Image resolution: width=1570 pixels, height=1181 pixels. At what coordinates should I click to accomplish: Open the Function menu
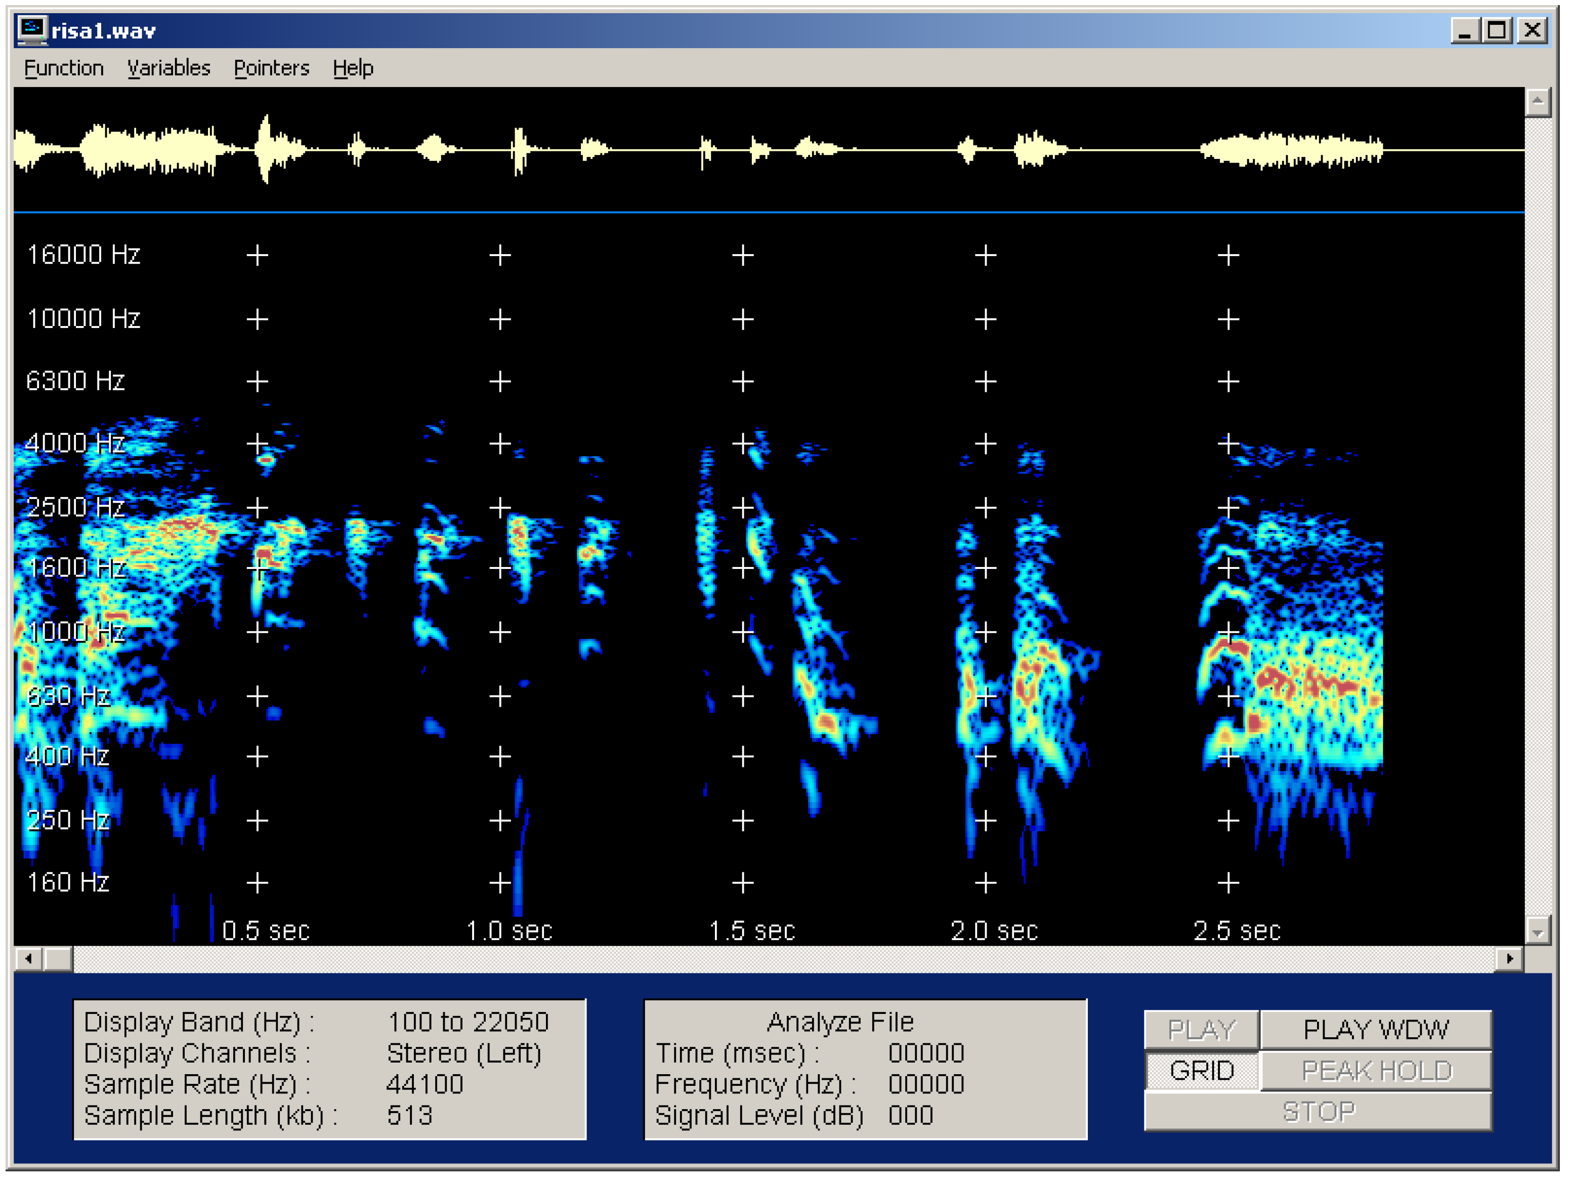point(64,68)
